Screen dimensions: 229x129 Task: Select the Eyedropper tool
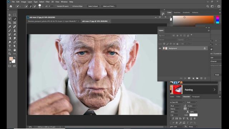tap(10, 27)
